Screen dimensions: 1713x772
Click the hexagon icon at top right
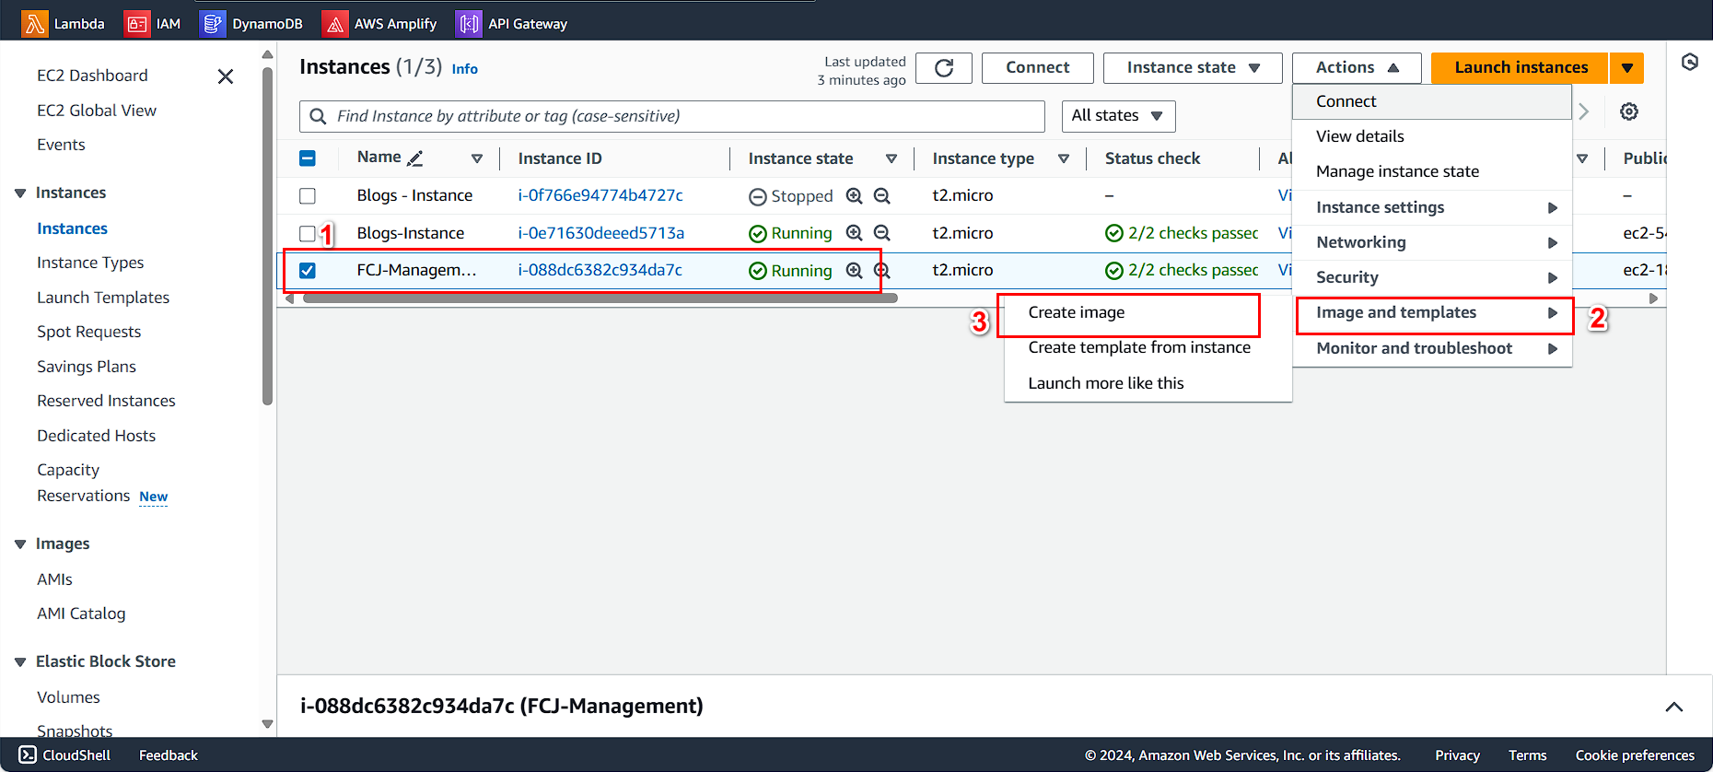tap(1690, 62)
